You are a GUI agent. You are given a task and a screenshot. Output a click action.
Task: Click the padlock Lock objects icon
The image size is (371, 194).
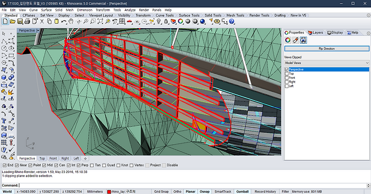166,22
